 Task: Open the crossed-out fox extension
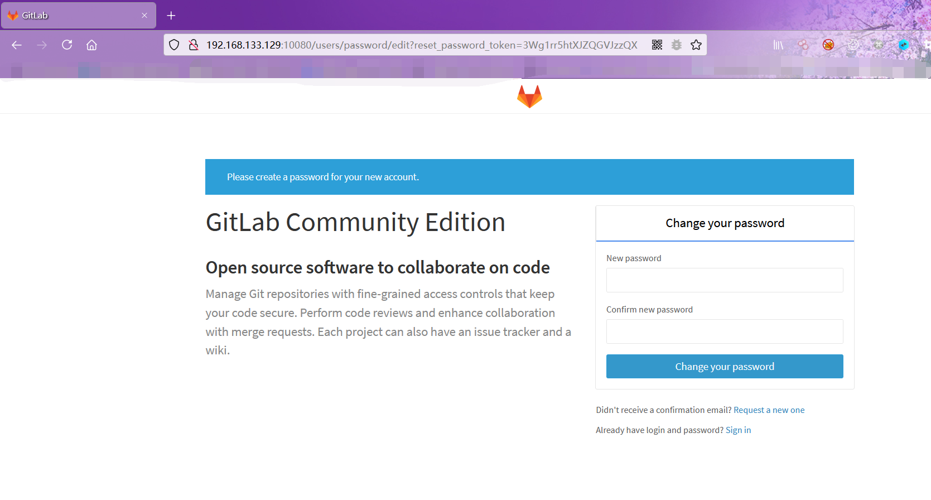coord(828,45)
